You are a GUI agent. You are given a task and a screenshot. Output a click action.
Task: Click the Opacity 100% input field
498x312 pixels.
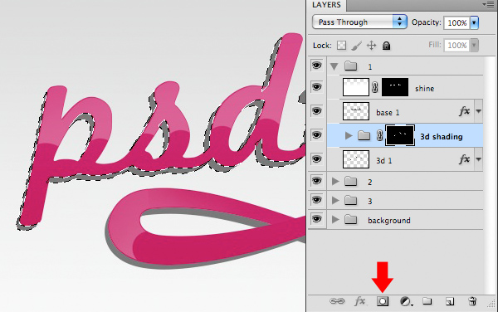click(x=456, y=22)
